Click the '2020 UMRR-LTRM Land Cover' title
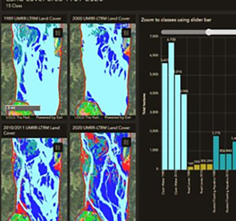This screenshot has height=221, width=236. pos(101,128)
